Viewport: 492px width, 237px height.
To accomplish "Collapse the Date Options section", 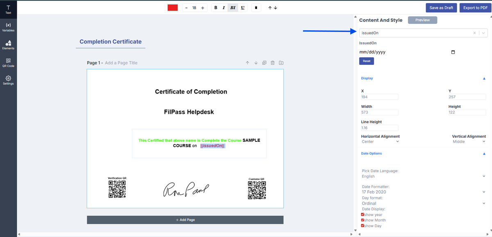I will click(484, 154).
